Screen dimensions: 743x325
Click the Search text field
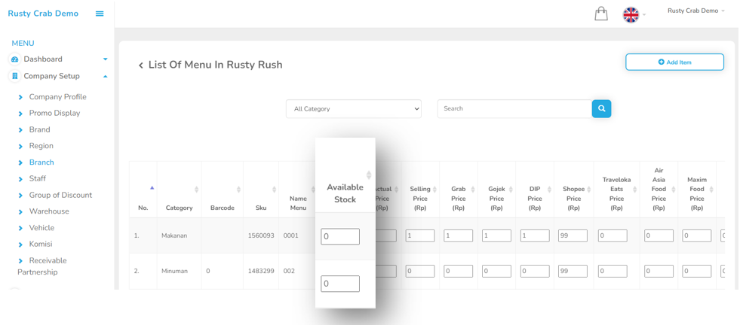tap(514, 109)
